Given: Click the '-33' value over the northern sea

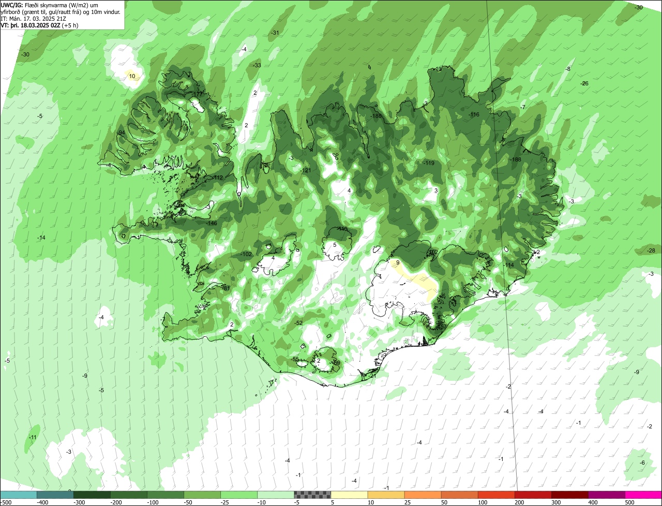Looking at the screenshot, I should click(x=257, y=65).
